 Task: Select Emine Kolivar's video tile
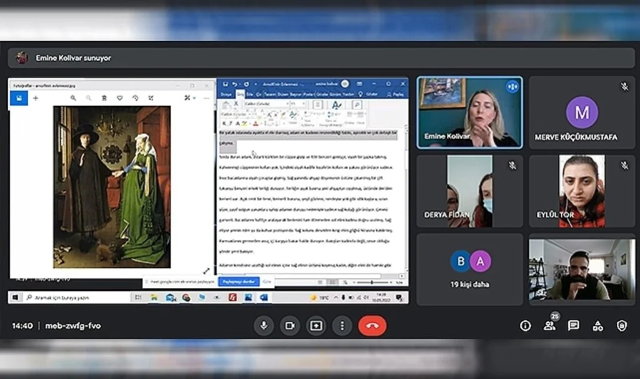[x=469, y=112]
